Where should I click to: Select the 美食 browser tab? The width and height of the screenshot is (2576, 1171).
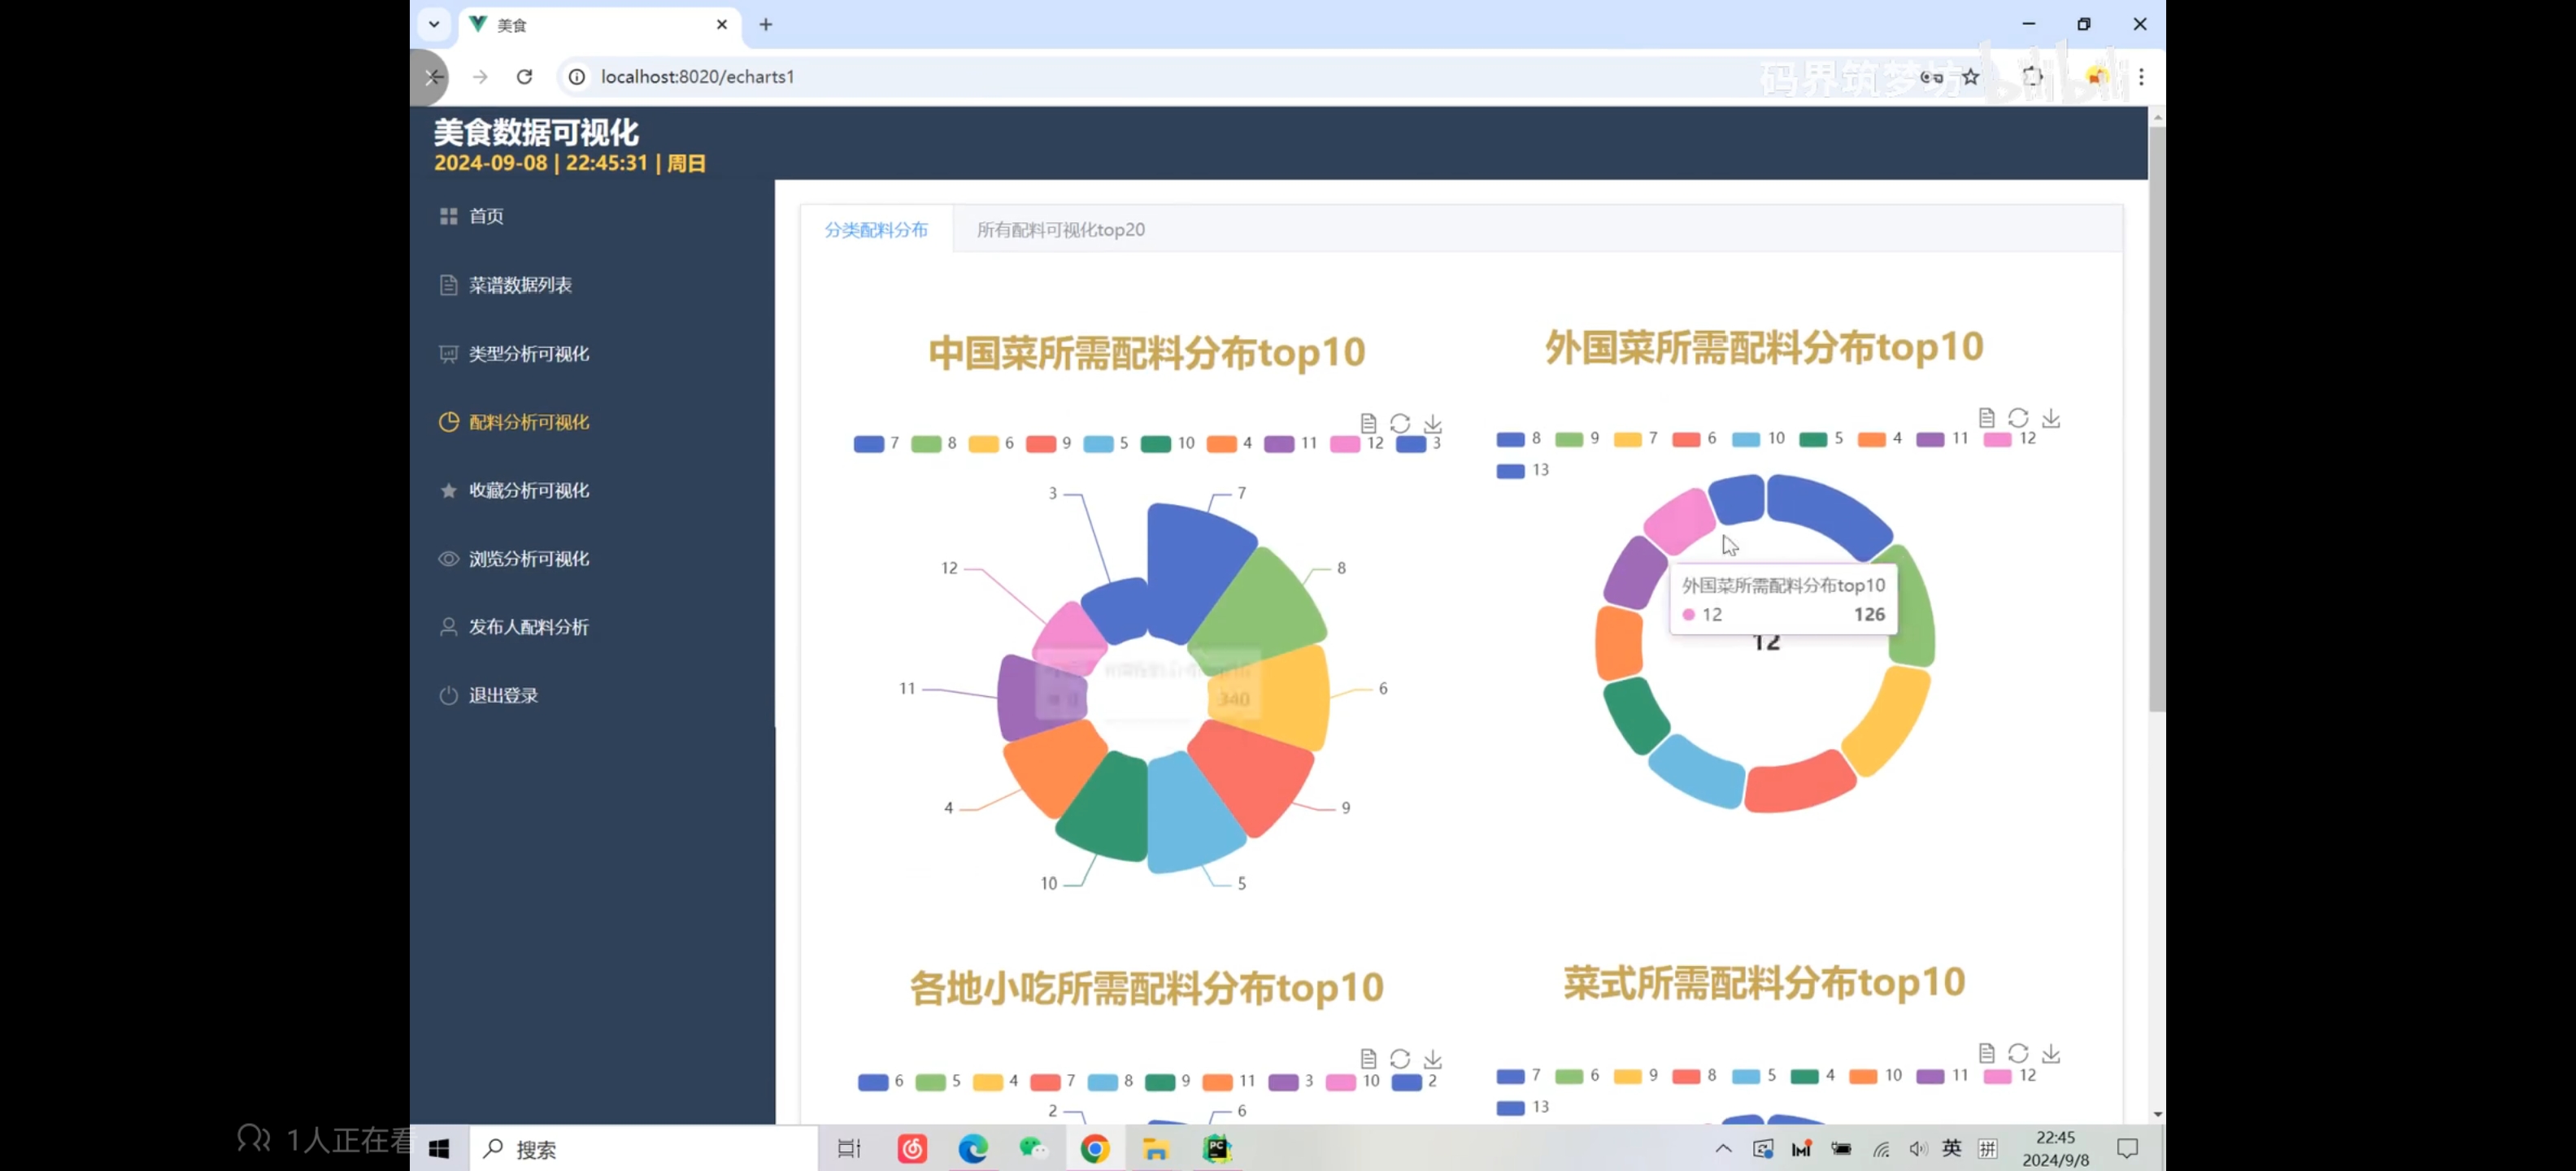(x=600, y=25)
